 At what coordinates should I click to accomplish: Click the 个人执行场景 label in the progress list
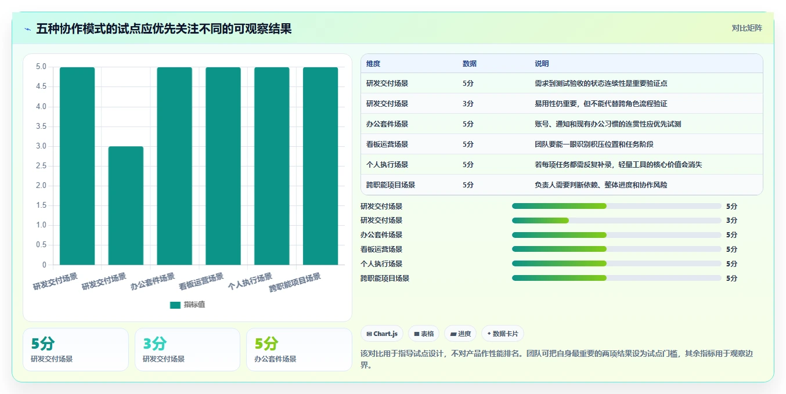(381, 263)
